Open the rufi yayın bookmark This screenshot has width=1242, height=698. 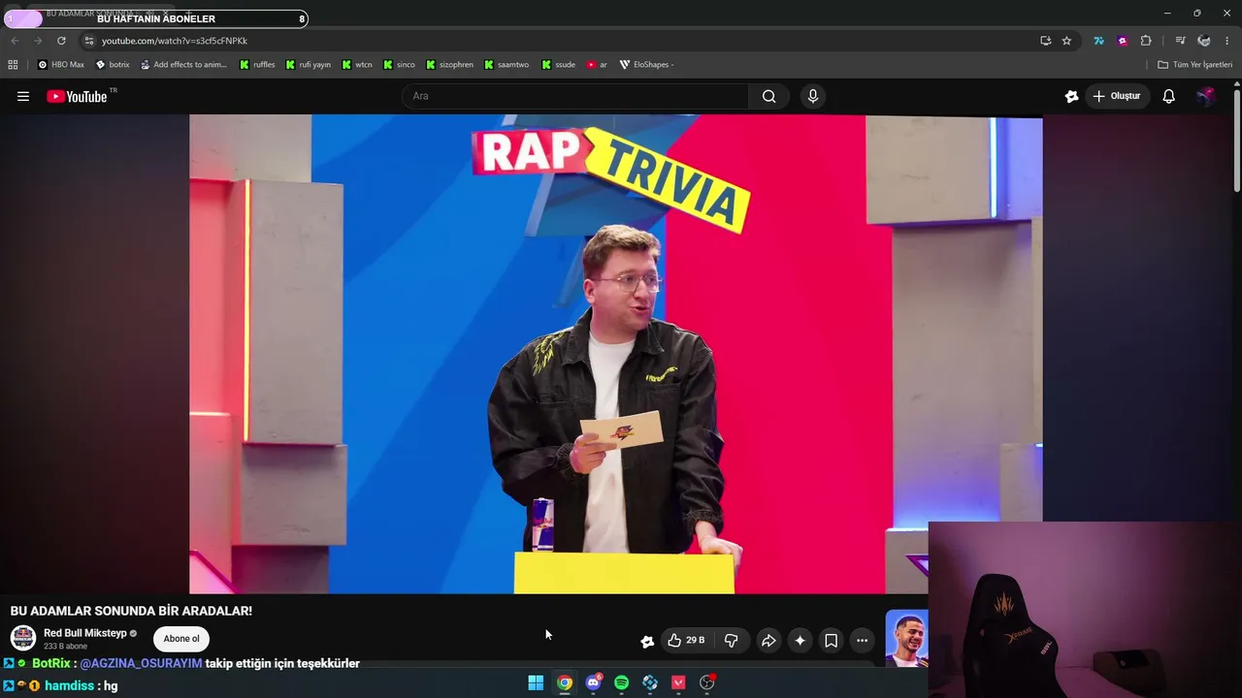(309, 65)
